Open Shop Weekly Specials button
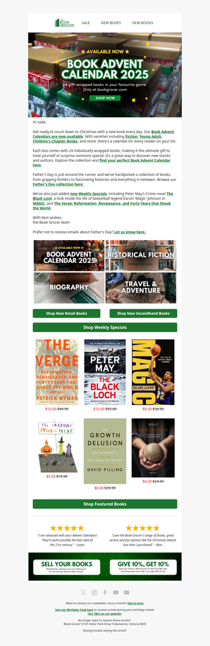 pyautogui.click(x=105, y=327)
